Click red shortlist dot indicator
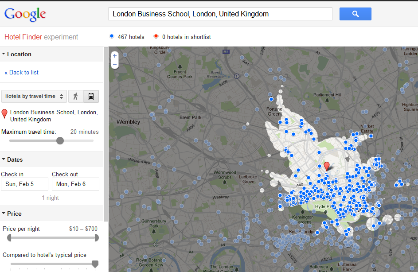418x272 pixels. click(156, 37)
